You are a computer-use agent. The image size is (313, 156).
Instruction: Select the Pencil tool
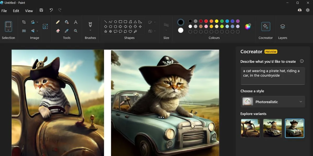point(58,22)
